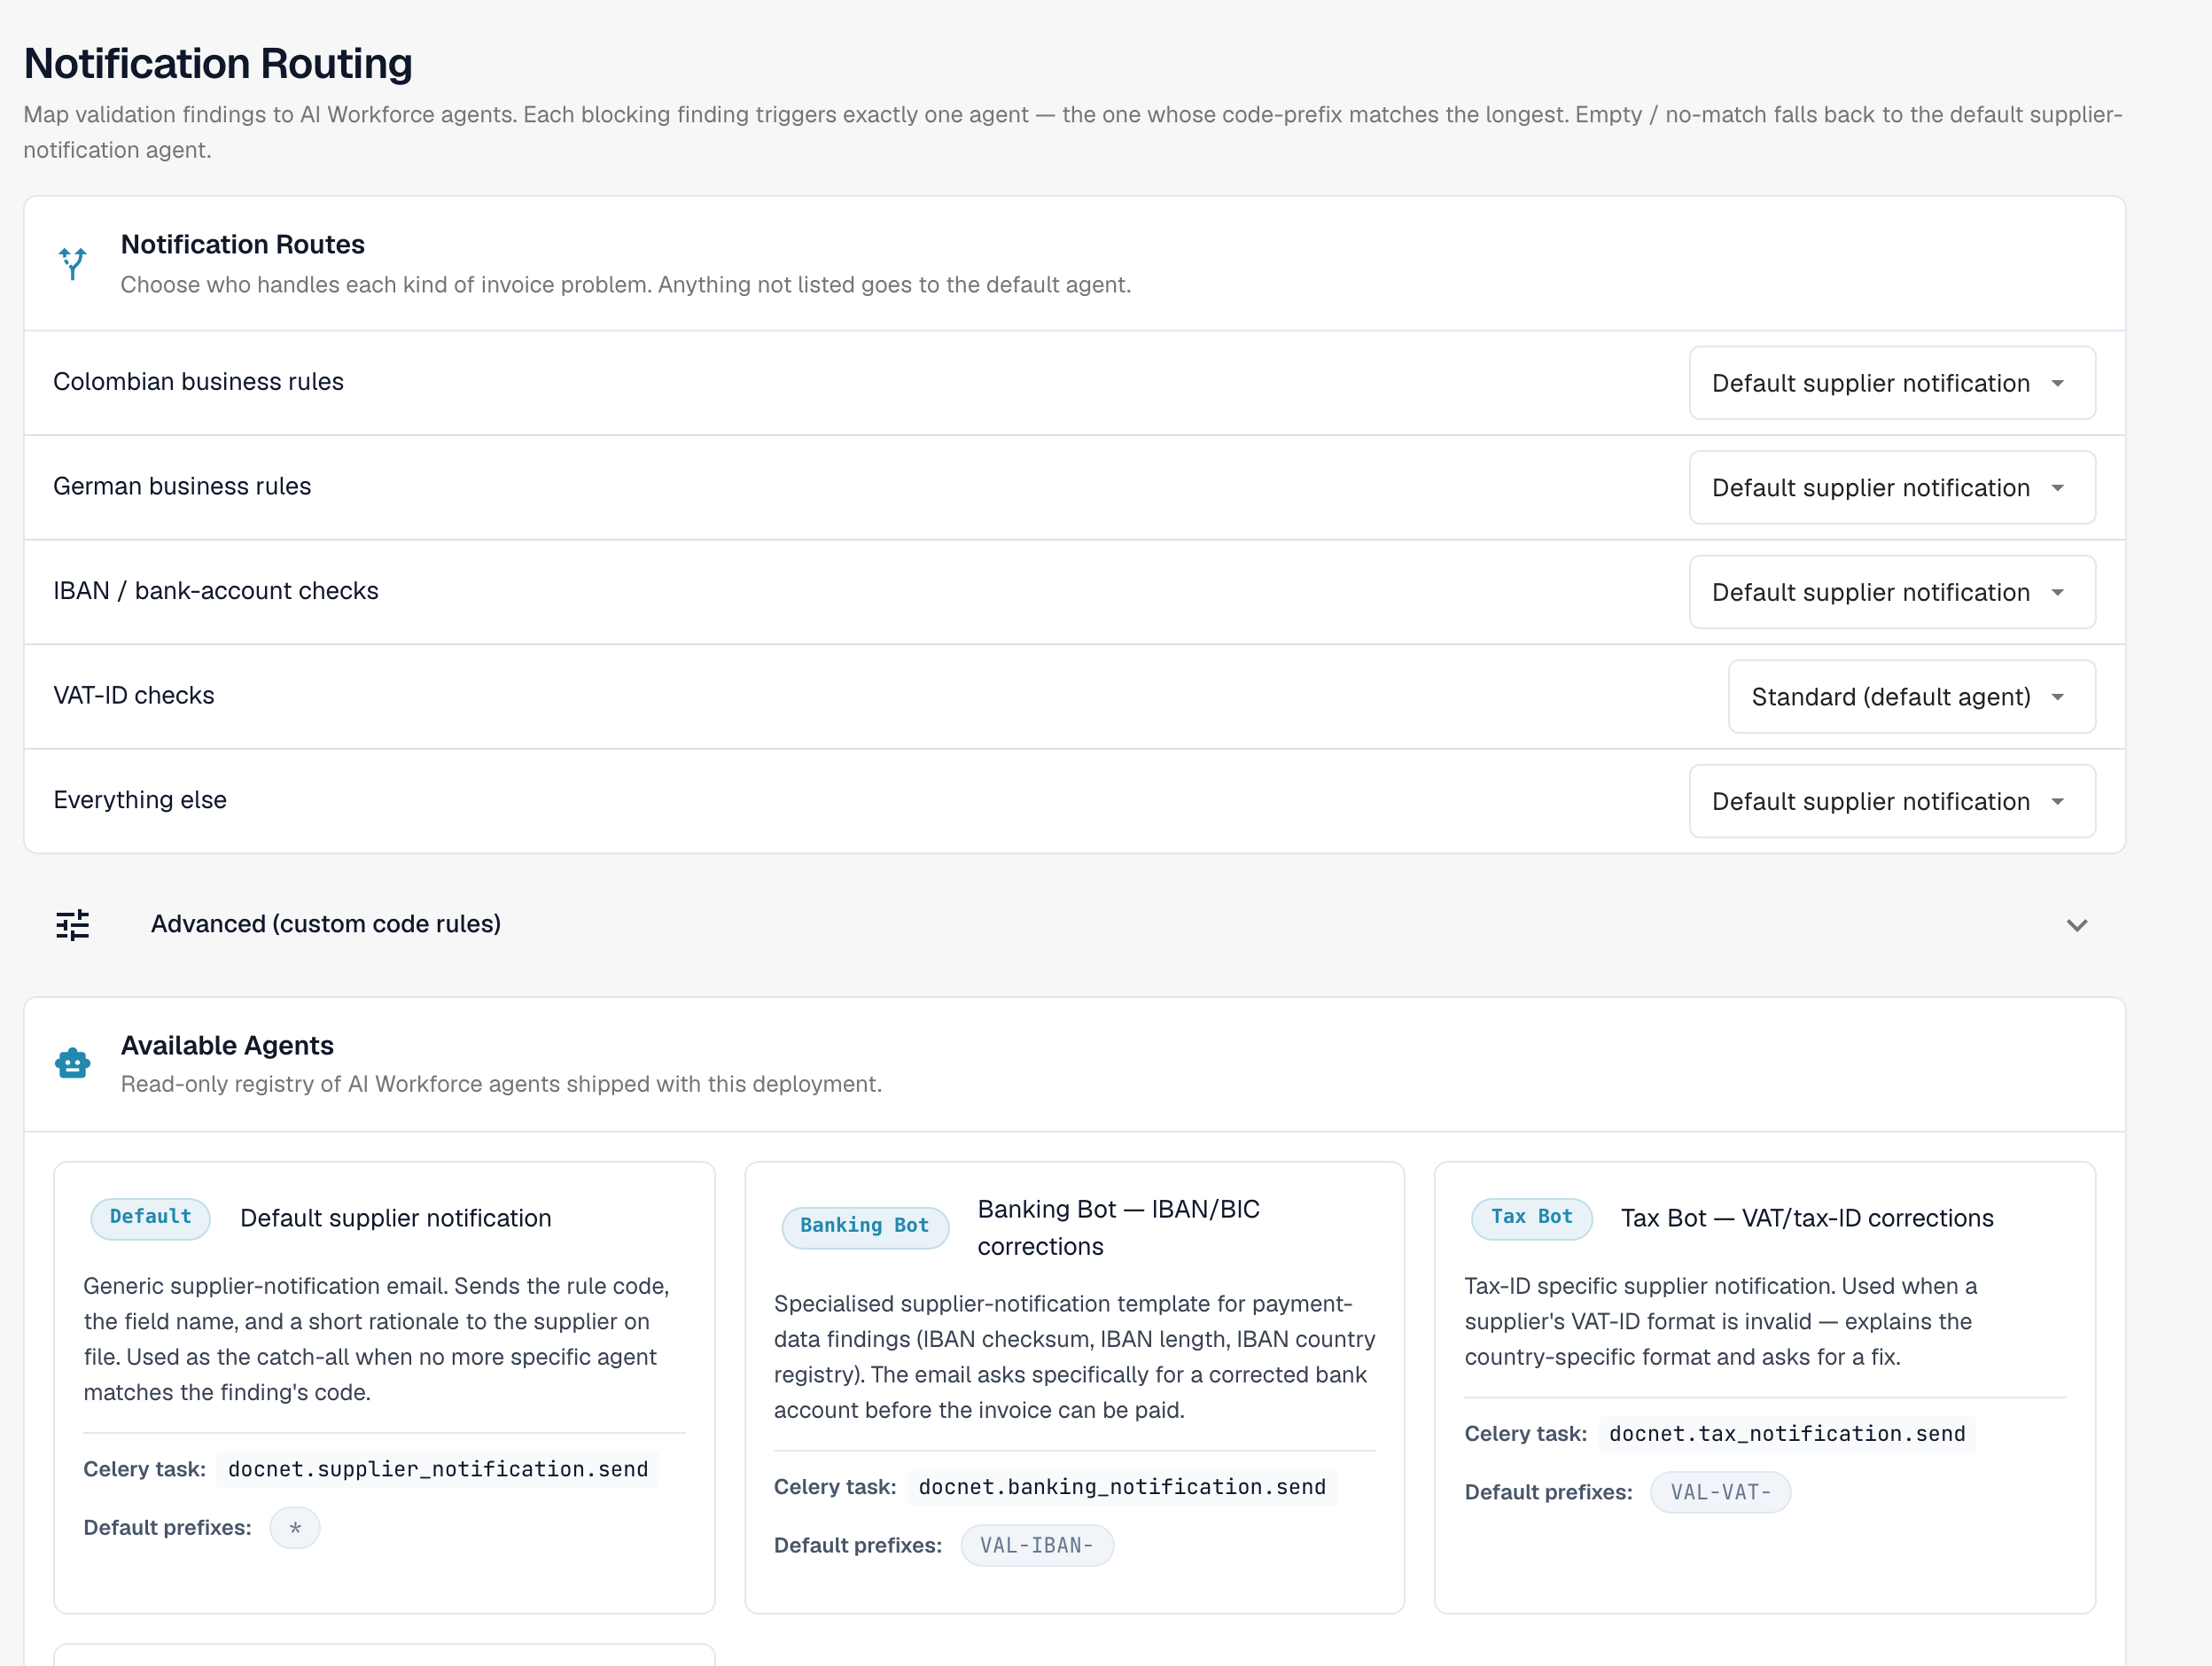
Task: Click docnet.banking_notification.send task code
Action: [1122, 1487]
